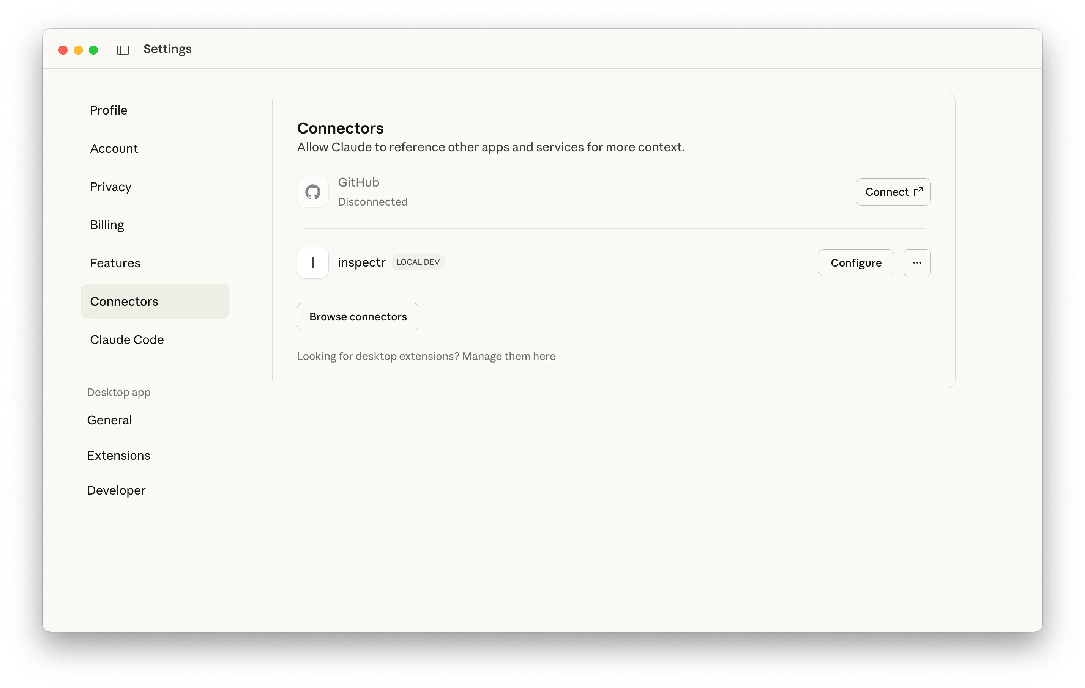Open Browse connectors
1085x688 pixels.
point(358,317)
